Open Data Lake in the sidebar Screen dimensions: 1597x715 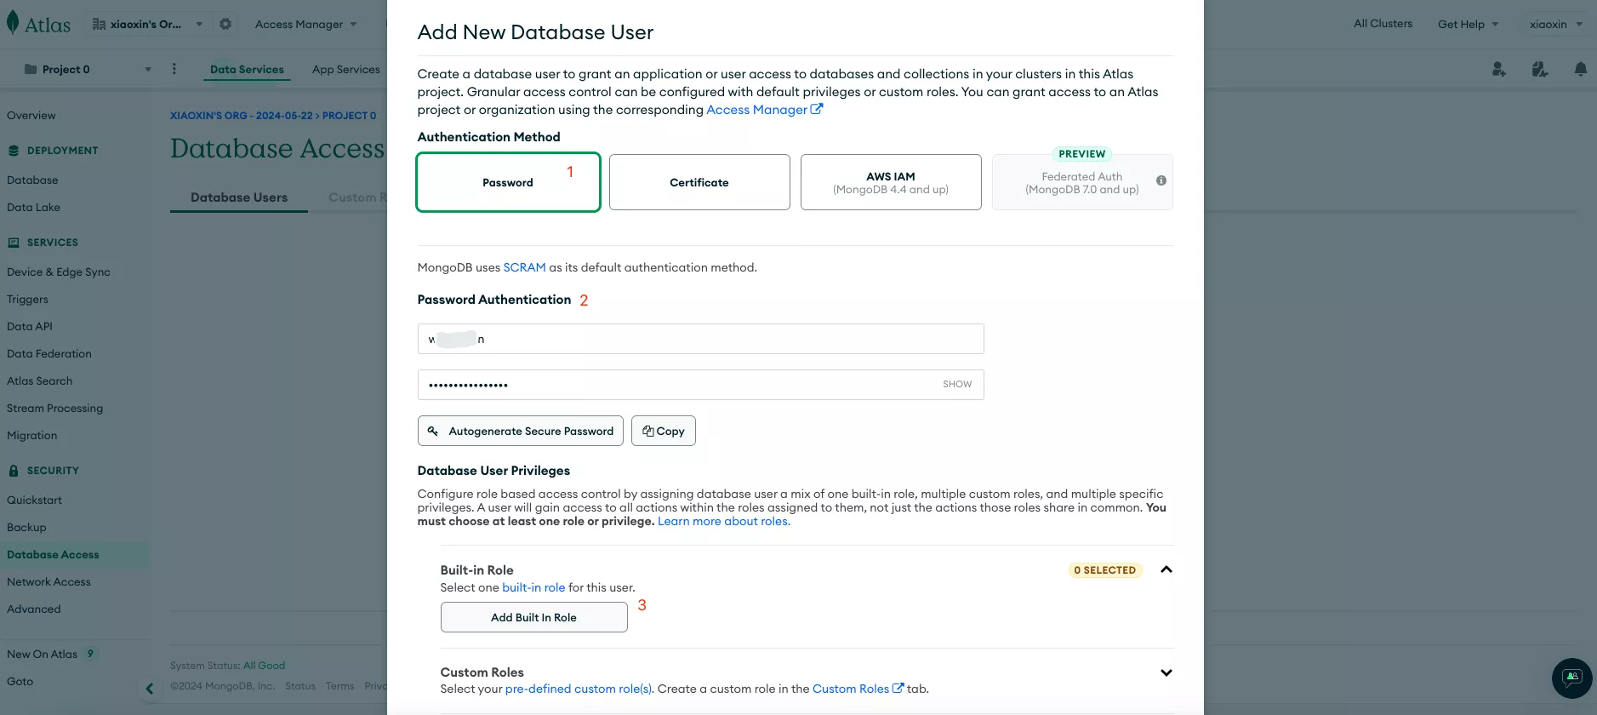click(x=33, y=208)
